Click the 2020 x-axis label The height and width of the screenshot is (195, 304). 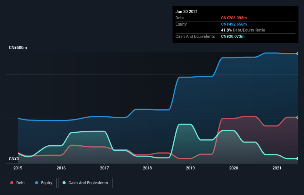pos(234,168)
